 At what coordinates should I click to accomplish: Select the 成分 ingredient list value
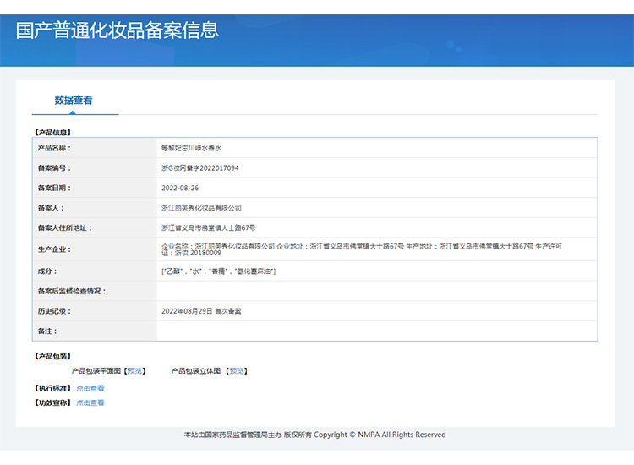click(x=218, y=271)
